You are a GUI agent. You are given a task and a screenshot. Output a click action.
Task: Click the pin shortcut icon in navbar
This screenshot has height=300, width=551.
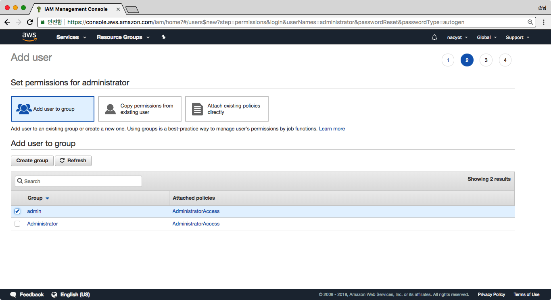pos(163,37)
